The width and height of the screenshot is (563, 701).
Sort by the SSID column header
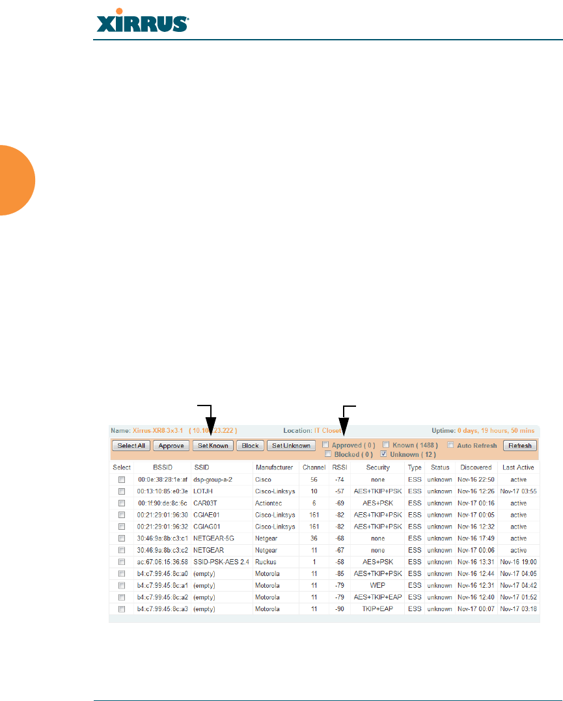point(201,467)
